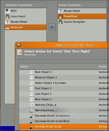Click the Mouse Wheel icon in Available Controllers
The height and width of the screenshot is (131, 109).
(x=7, y=22)
